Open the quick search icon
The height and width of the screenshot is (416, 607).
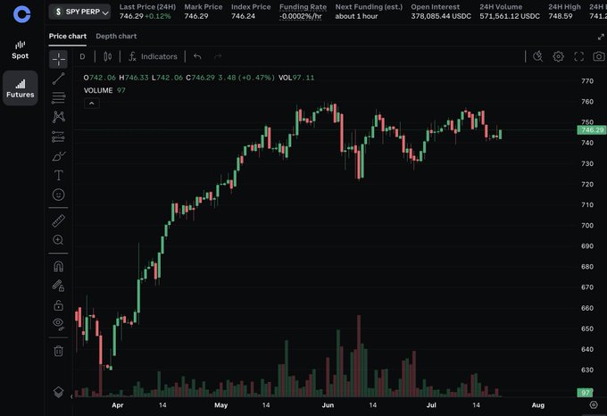click(x=537, y=56)
